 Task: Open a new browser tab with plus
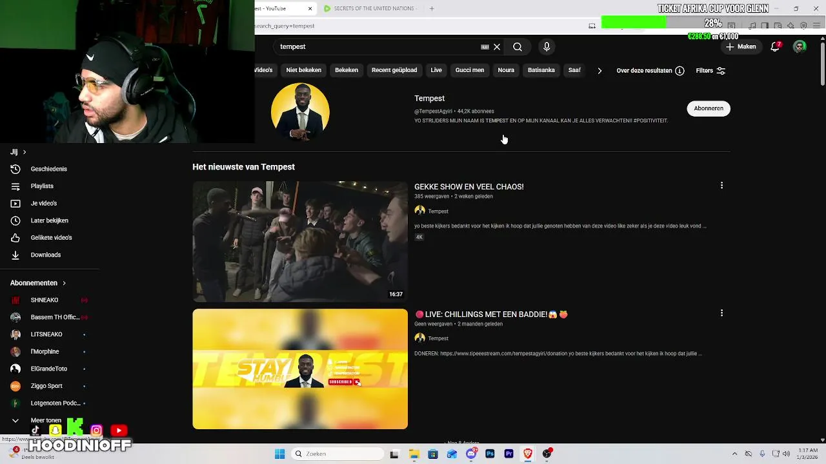pos(432,8)
